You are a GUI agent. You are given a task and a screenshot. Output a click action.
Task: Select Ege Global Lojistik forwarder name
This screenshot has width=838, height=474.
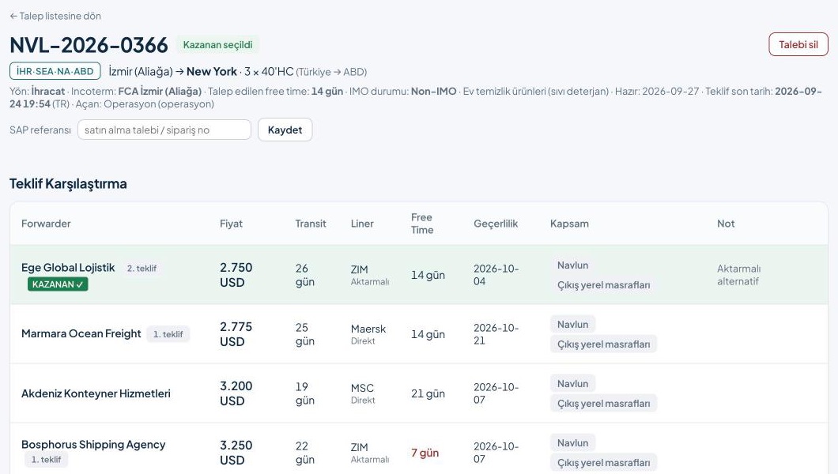click(68, 268)
